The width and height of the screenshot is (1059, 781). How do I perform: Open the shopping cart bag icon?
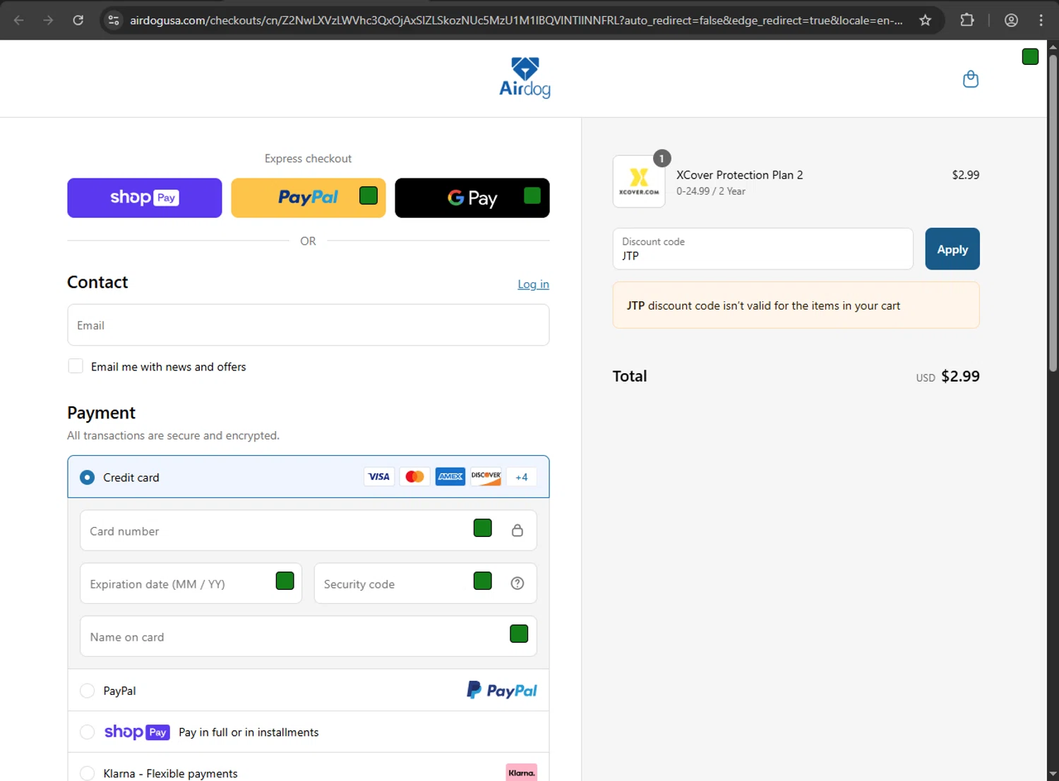pyautogui.click(x=971, y=79)
